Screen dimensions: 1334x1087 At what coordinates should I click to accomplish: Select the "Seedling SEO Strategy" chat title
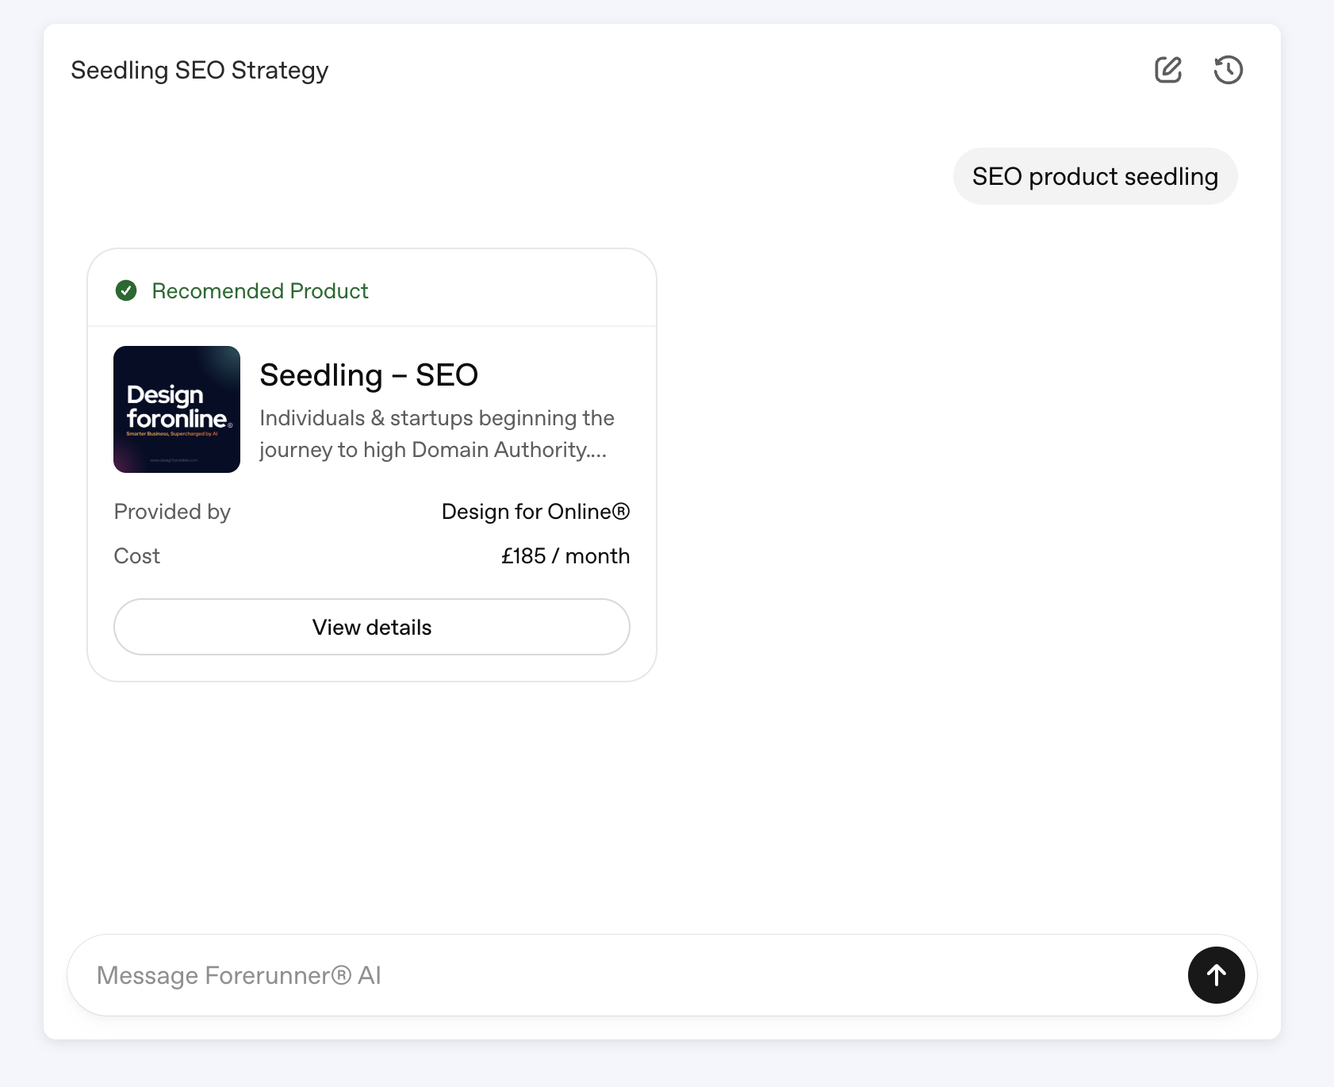click(x=200, y=71)
